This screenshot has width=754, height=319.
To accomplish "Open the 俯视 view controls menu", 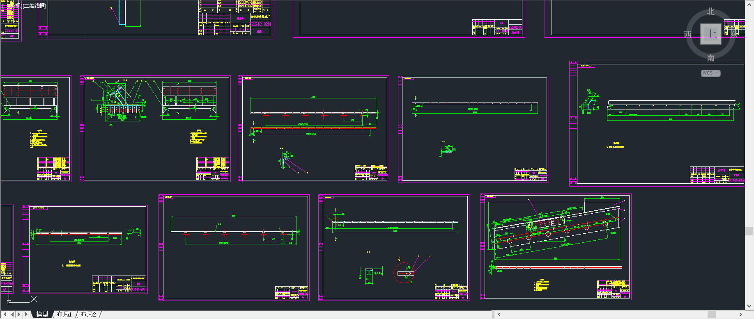I will [15, 6].
